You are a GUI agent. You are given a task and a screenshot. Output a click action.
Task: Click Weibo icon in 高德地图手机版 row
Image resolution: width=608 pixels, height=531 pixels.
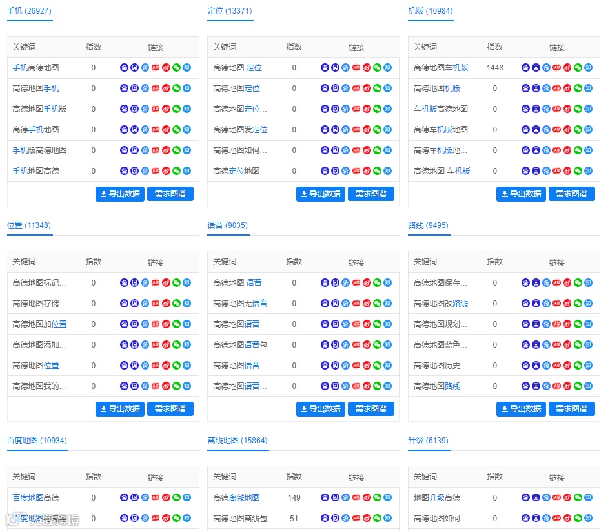[166, 109]
